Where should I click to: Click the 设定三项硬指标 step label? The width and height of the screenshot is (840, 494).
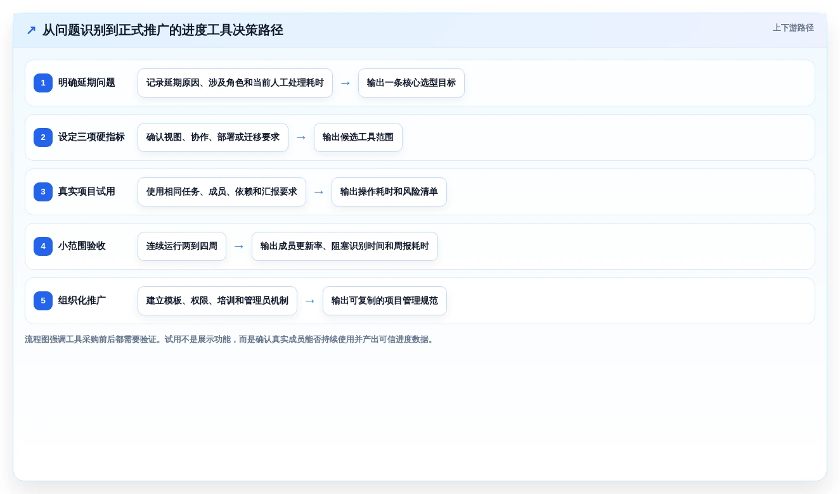click(x=91, y=137)
